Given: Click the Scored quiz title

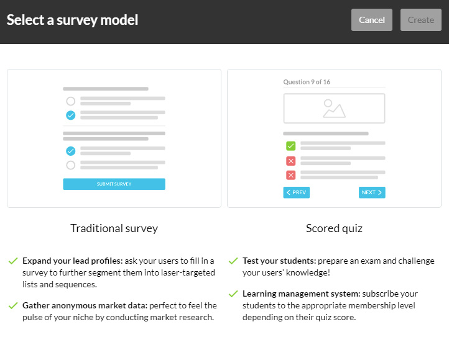Looking at the screenshot, I should click(334, 228).
